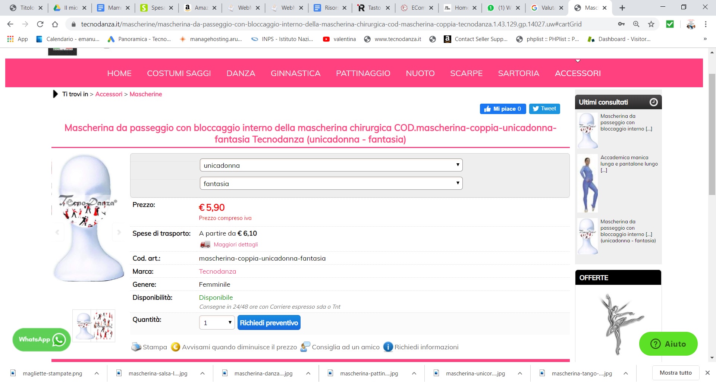Click Mascherine breadcrumb link
Image resolution: width=716 pixels, height=384 pixels.
(146, 94)
